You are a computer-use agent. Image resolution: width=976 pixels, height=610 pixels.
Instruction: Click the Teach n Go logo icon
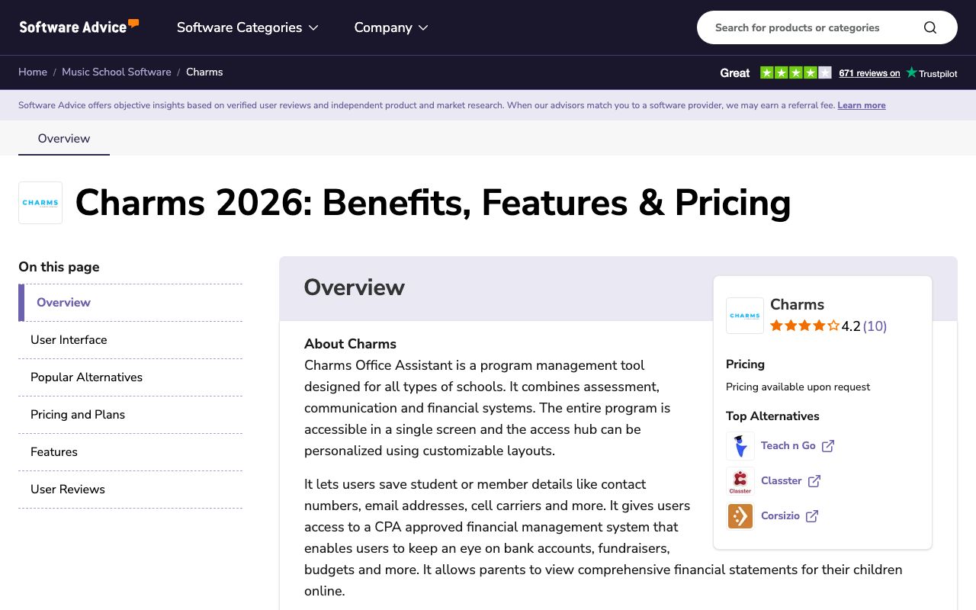click(740, 446)
